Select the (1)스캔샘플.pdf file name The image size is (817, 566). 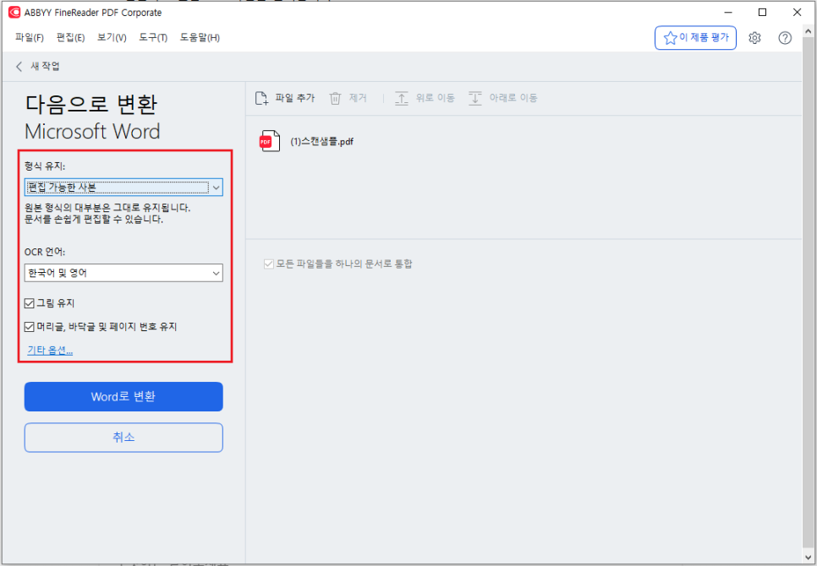(x=321, y=142)
